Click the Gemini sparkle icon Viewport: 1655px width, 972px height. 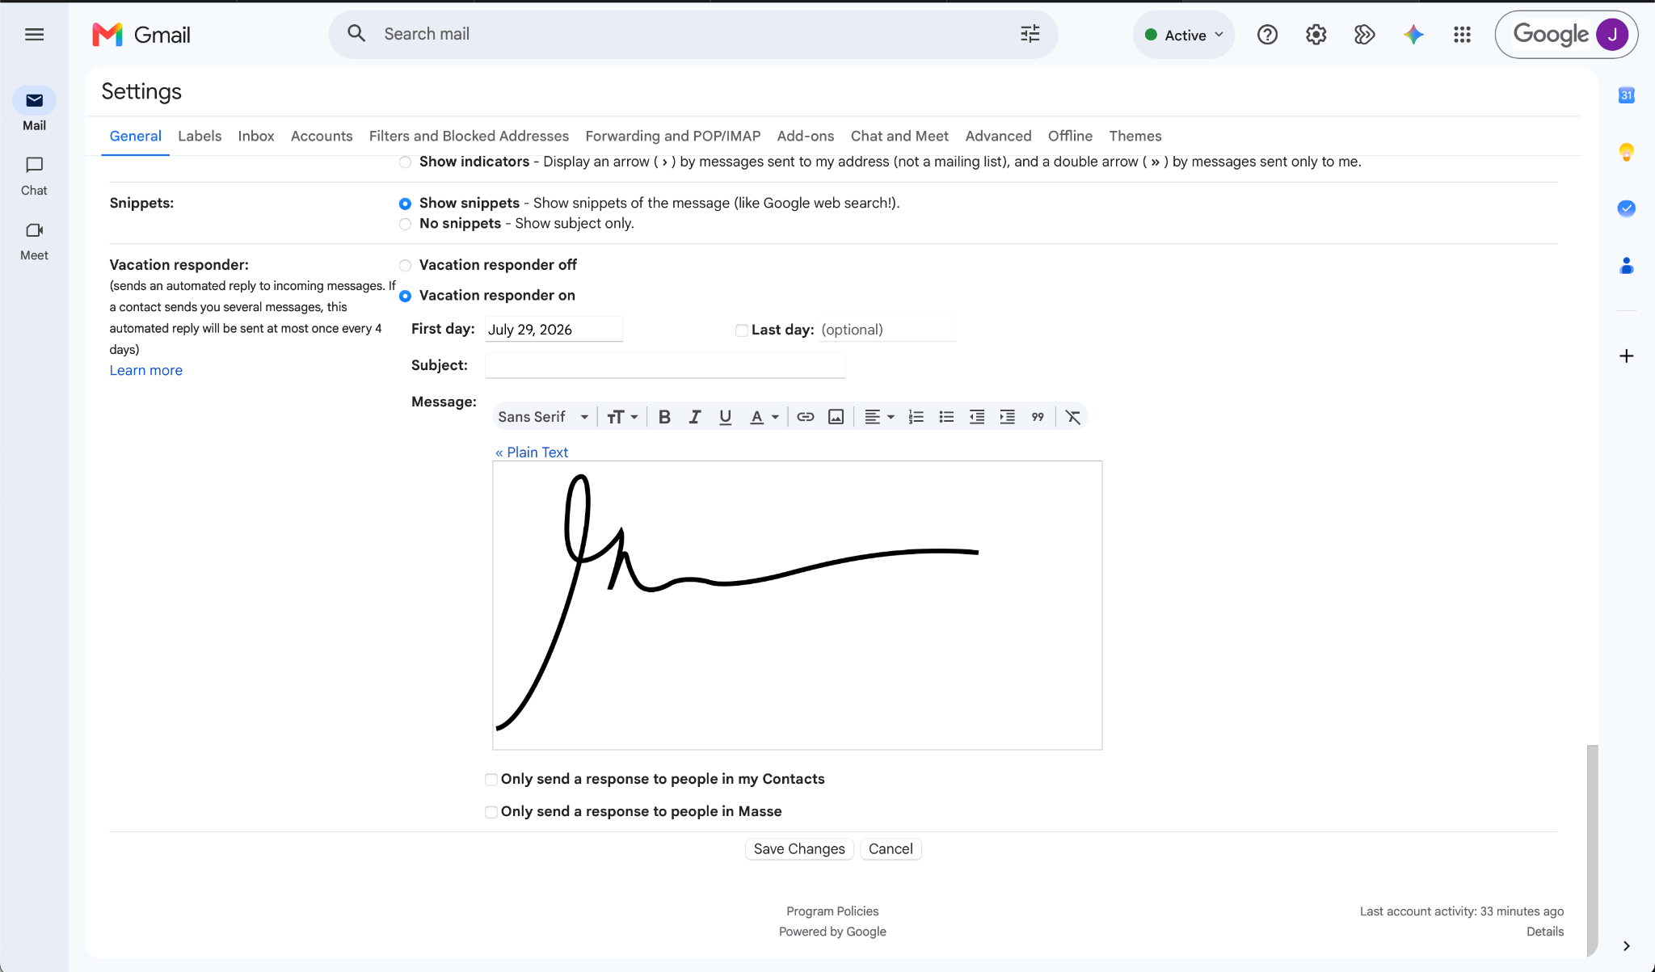pyautogui.click(x=1413, y=35)
